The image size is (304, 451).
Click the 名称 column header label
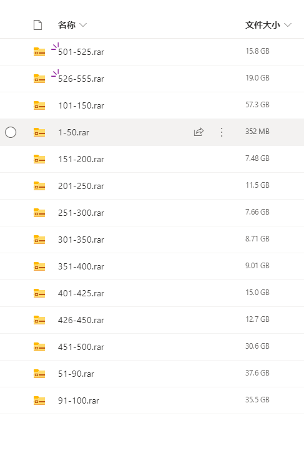[x=67, y=25]
